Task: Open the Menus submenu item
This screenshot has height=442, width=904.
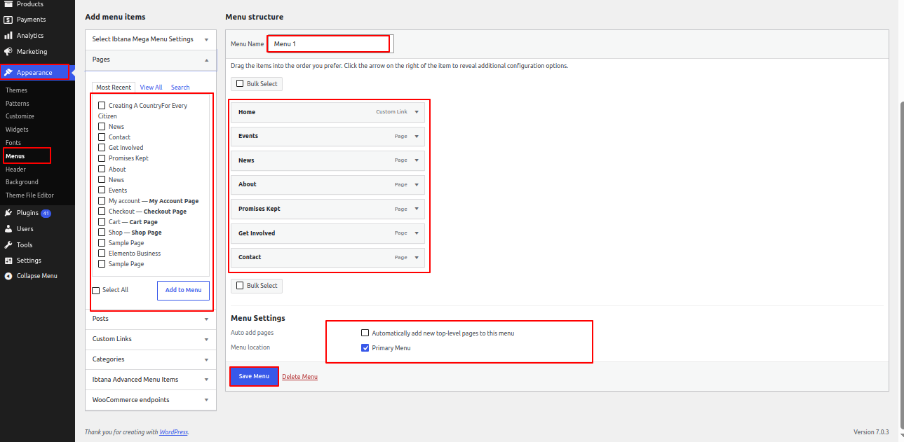Action: pos(15,156)
